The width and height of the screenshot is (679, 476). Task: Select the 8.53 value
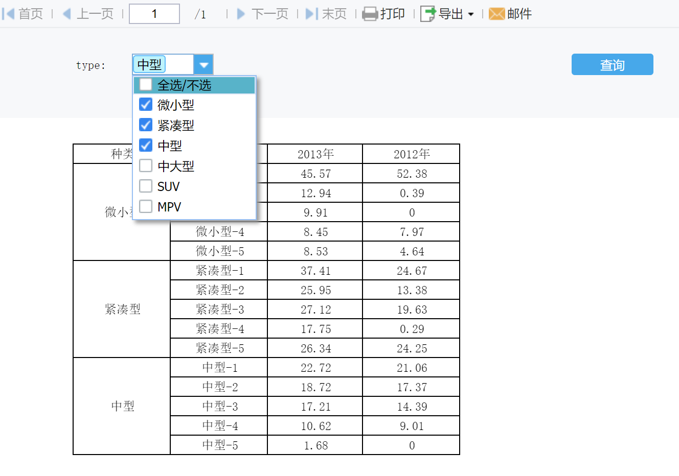[x=315, y=251]
